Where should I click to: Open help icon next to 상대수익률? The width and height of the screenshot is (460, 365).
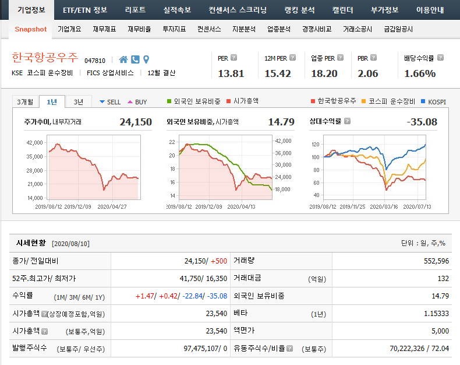click(x=348, y=121)
